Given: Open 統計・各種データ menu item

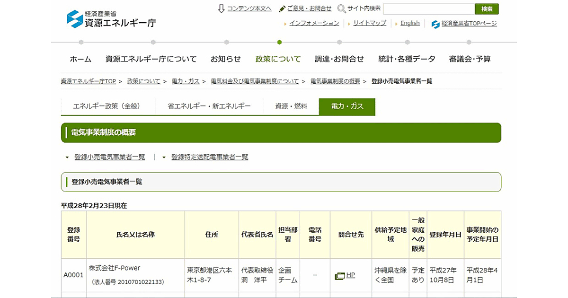Looking at the screenshot, I should coord(407,59).
